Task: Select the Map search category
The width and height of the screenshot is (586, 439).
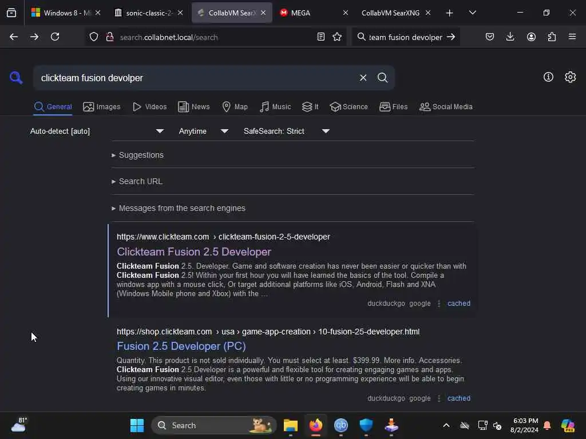Action: coord(235,107)
